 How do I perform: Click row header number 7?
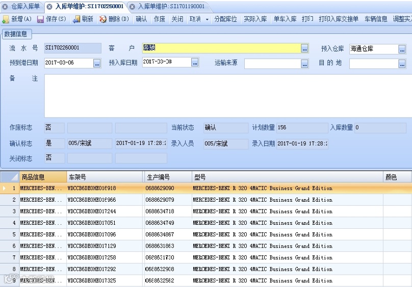coord(10,257)
